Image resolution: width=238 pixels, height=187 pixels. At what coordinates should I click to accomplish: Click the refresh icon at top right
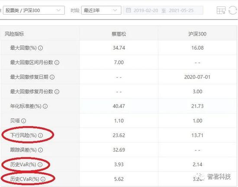pyautogui.click(x=233, y=10)
